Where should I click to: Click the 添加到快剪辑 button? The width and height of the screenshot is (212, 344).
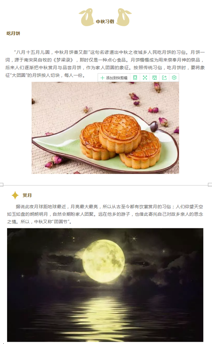[x=114, y=78]
